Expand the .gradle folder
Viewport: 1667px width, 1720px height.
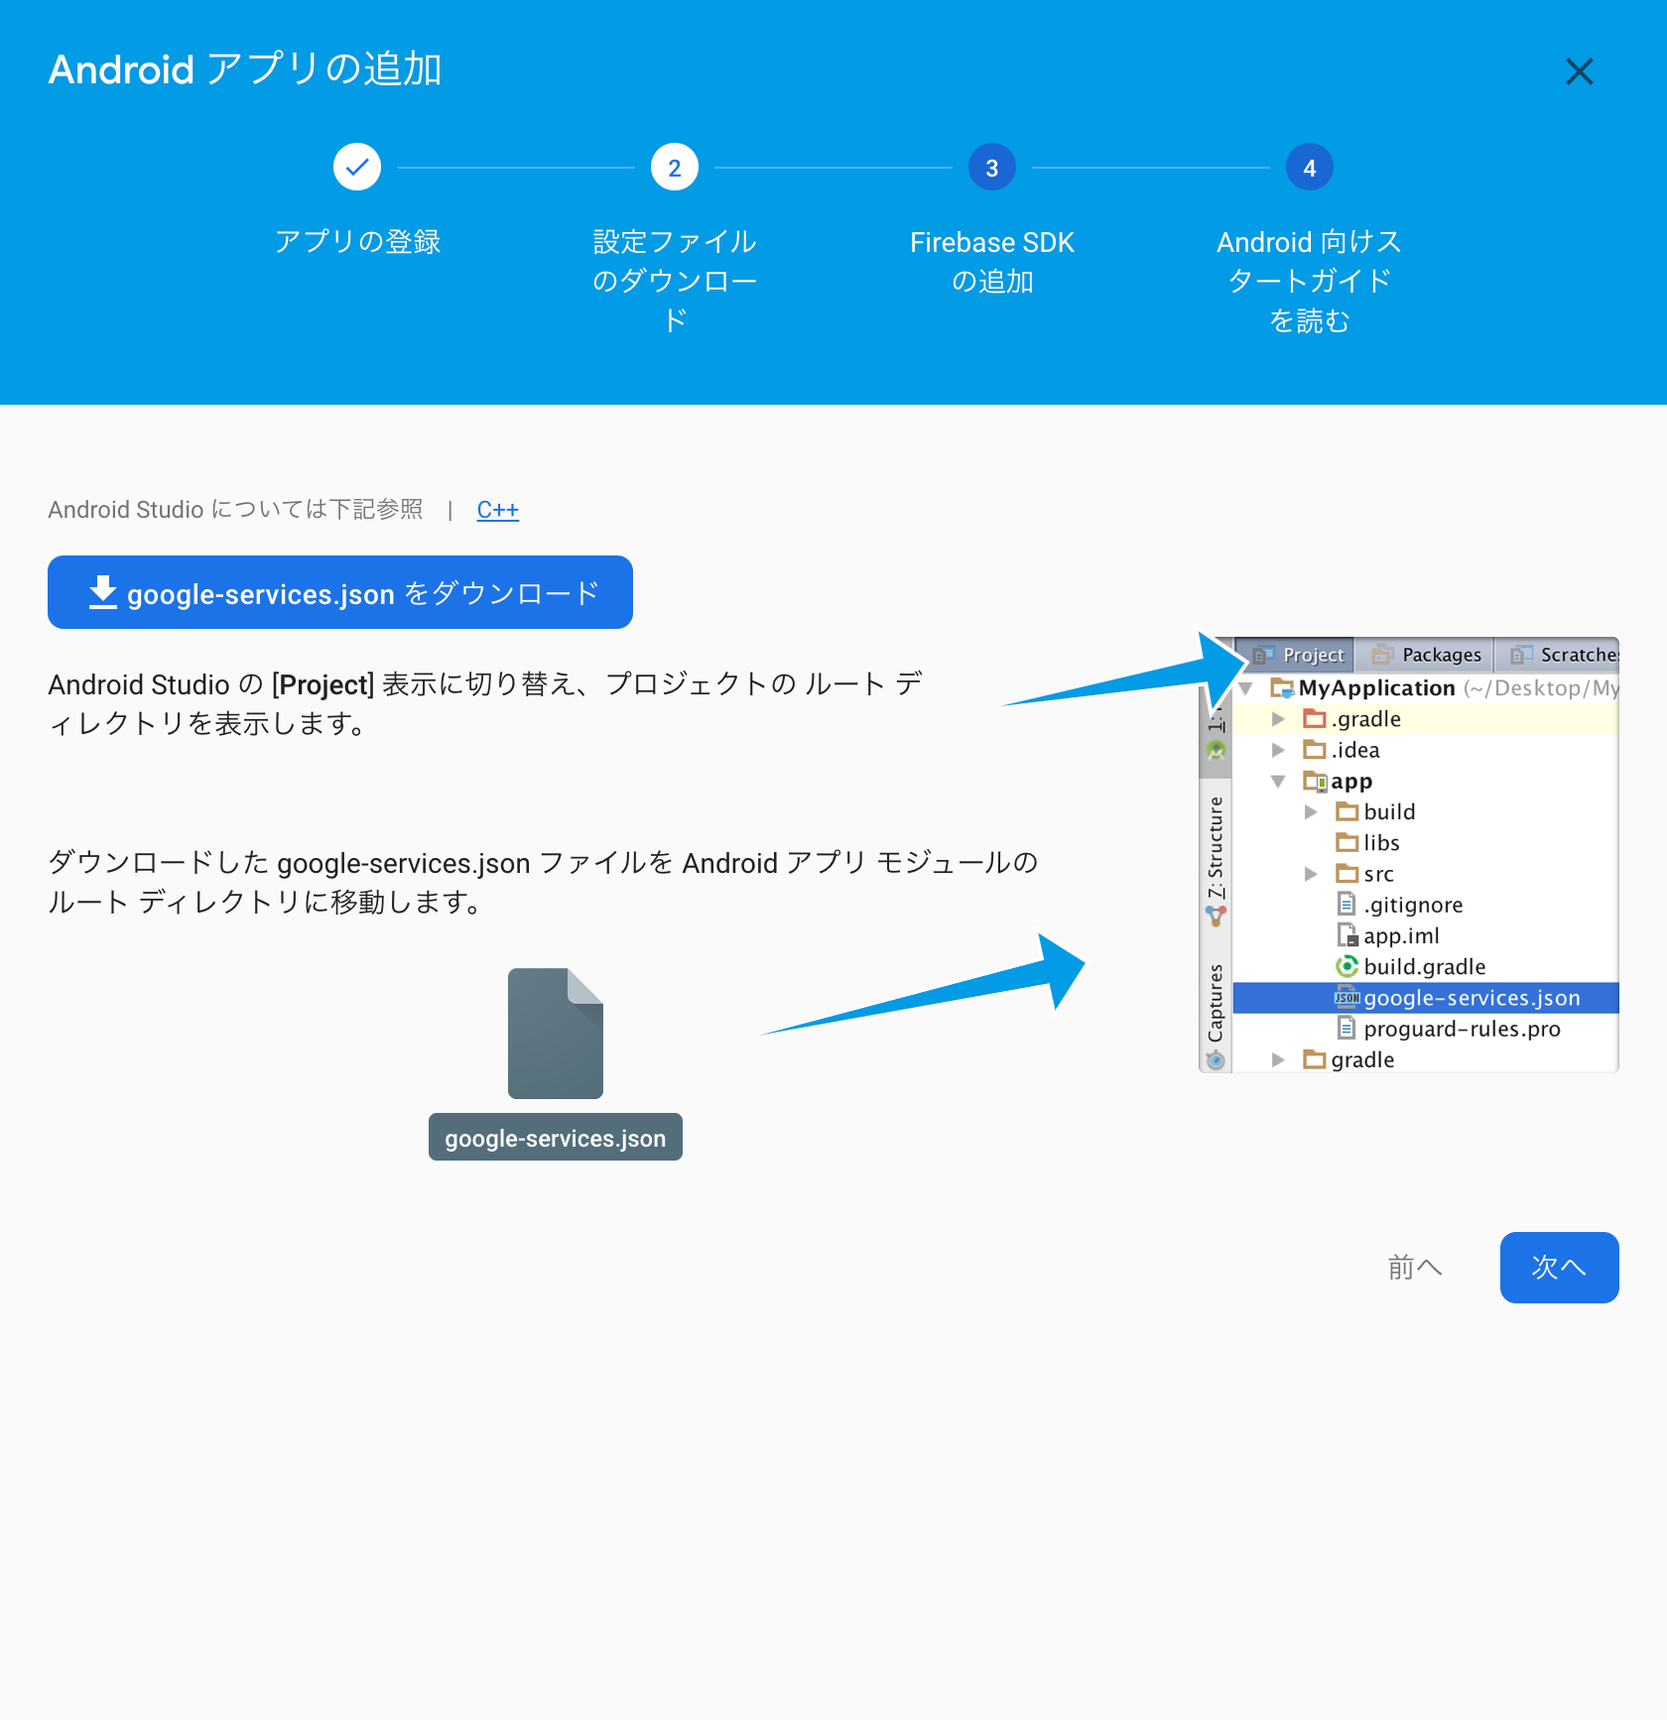tap(1278, 718)
